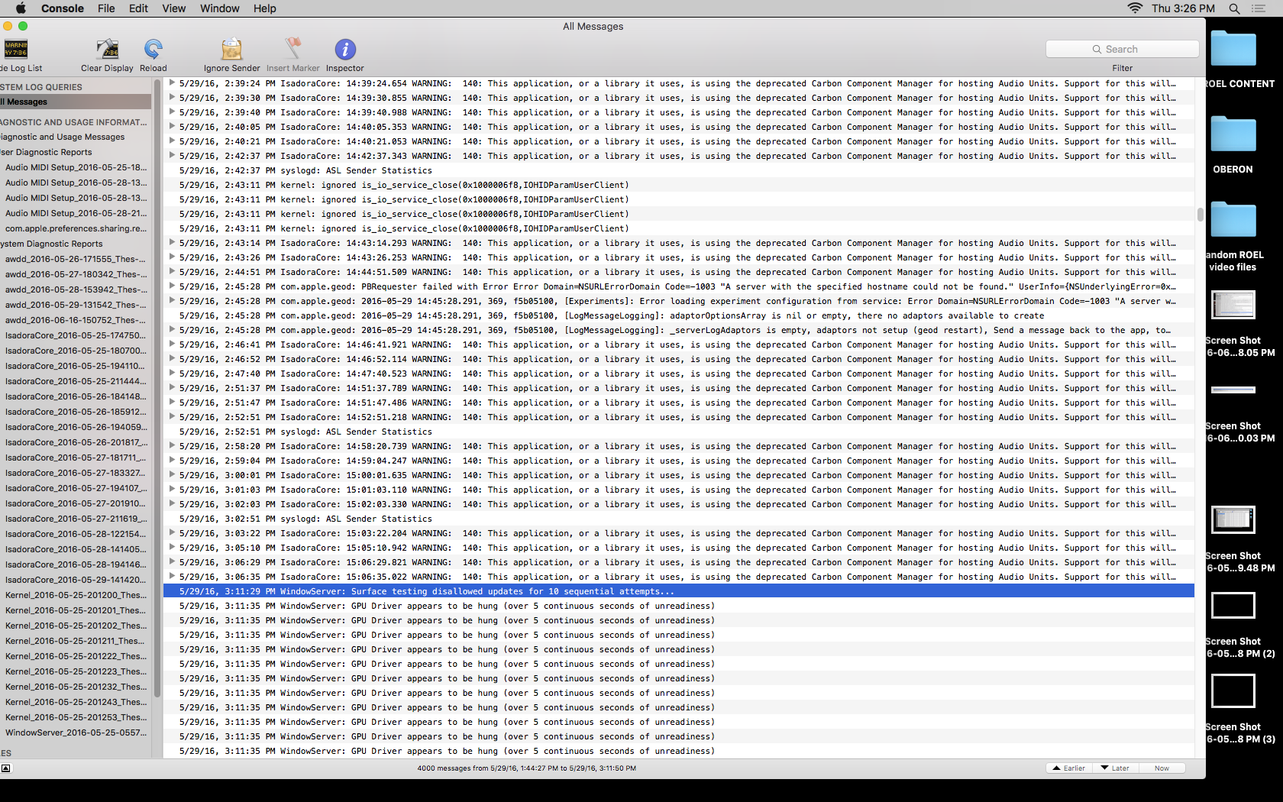This screenshot has height=802, width=1283.
Task: Click the Hide Log List toolbar icon
Action: click(16, 50)
